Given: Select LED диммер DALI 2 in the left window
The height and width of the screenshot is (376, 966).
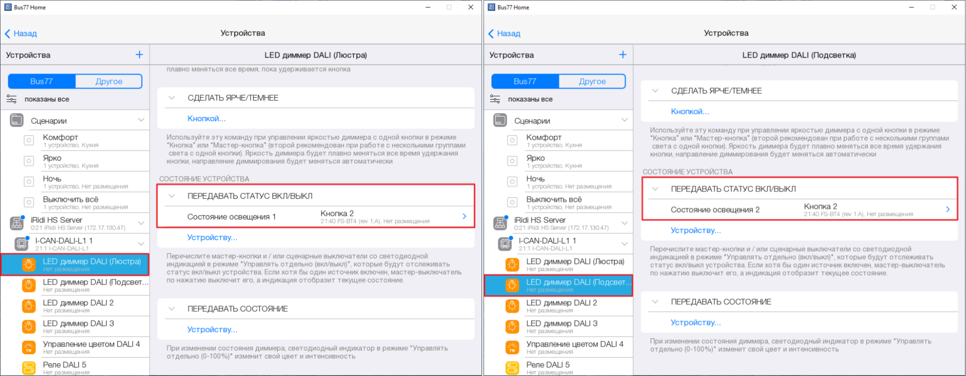Looking at the screenshot, I should 78,306.
